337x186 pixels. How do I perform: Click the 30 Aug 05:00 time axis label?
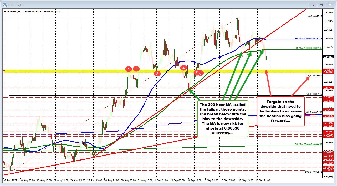128,181
